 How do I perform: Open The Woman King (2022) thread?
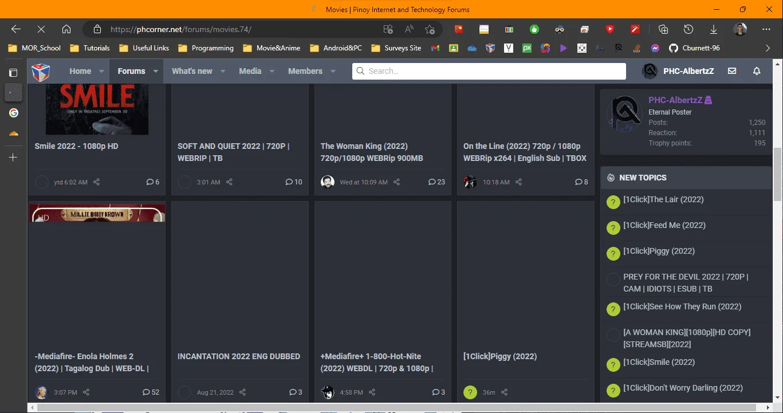click(x=372, y=152)
